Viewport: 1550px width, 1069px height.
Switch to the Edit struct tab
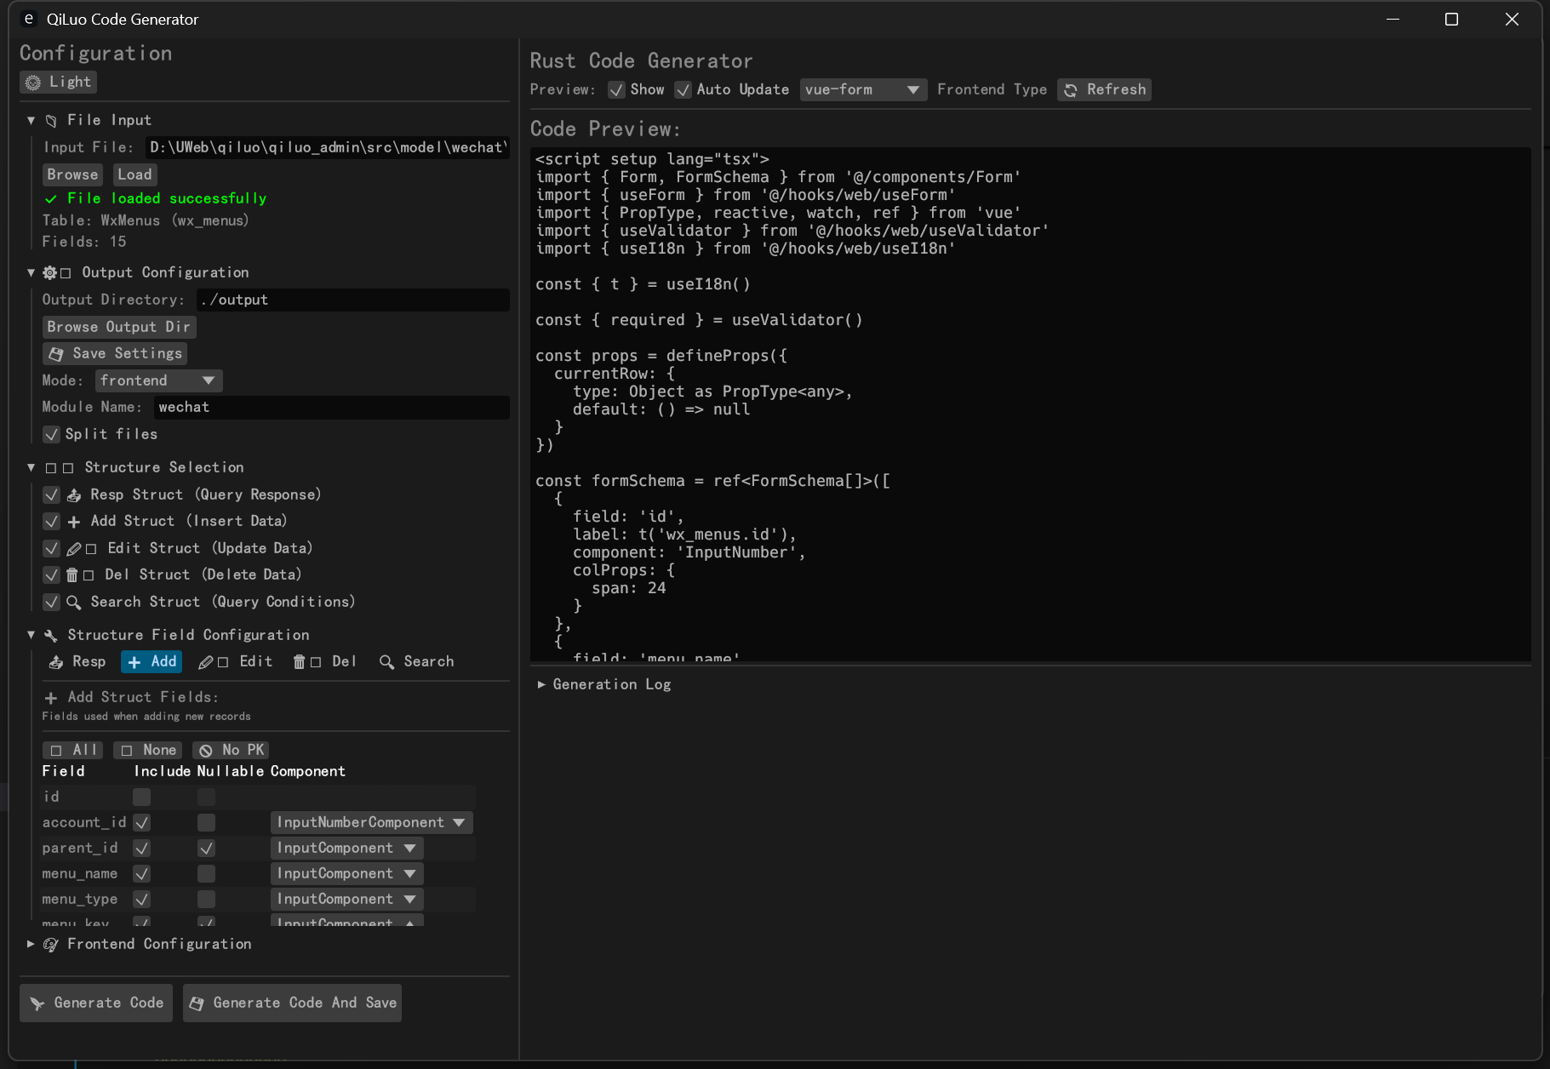tap(236, 662)
